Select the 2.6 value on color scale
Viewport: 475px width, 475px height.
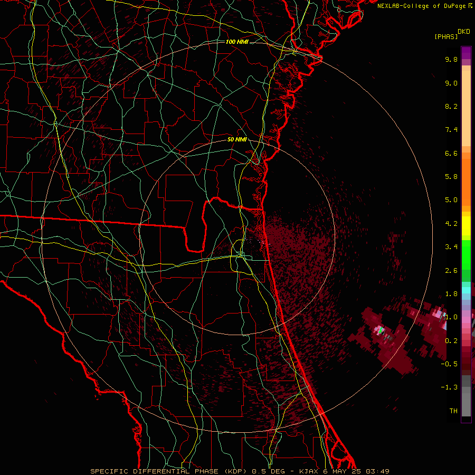pos(451,271)
